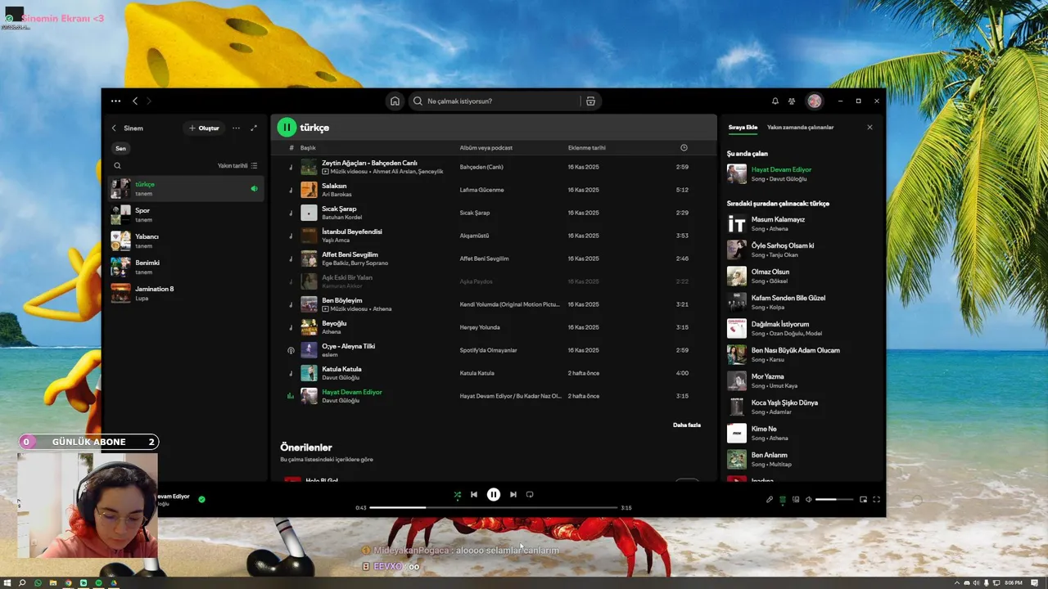Open Spor playlist in library
Viewport: 1048px width, 589px height.
pos(186,214)
